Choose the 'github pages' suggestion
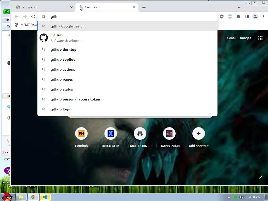 [127, 79]
